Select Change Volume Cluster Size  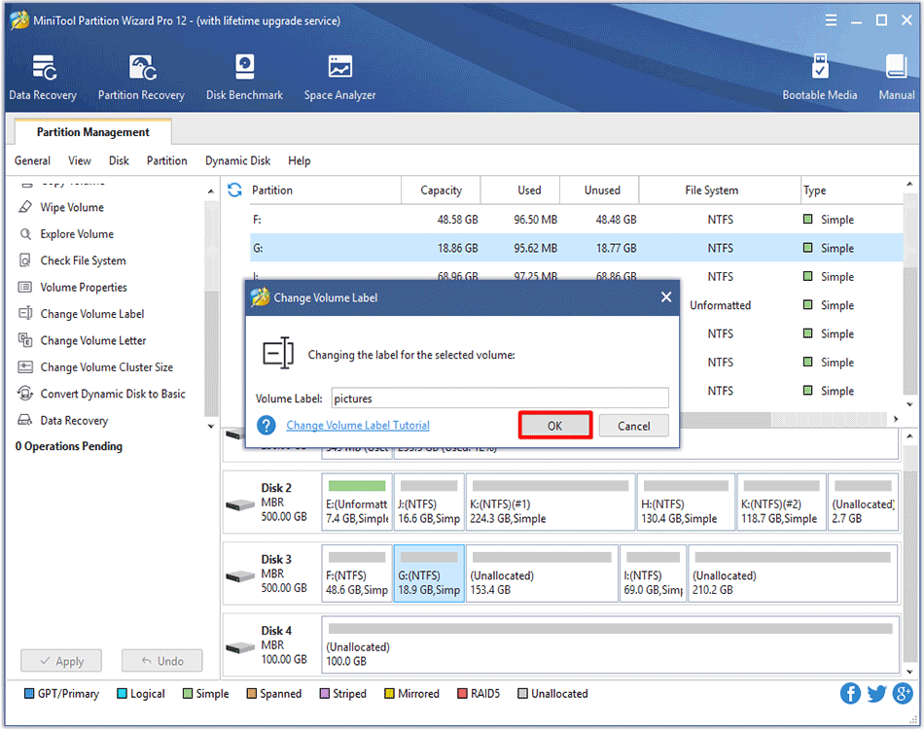click(106, 366)
